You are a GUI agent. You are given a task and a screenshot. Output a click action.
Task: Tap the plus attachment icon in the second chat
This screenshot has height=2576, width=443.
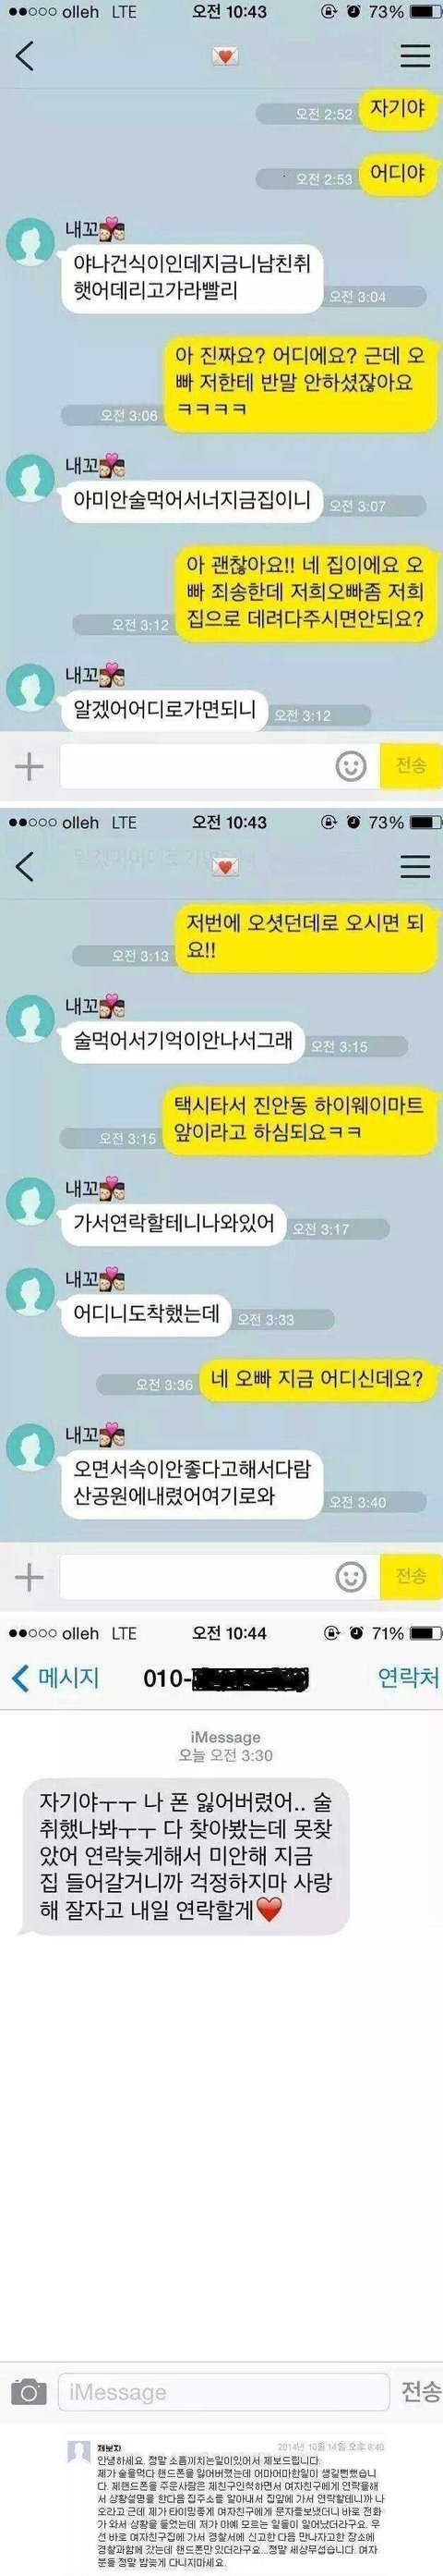click(x=30, y=1577)
